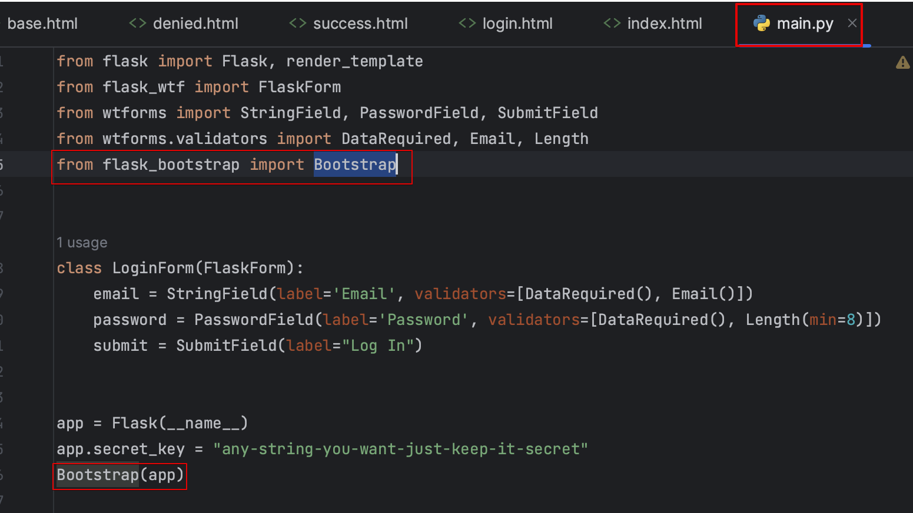Click 'Bootstrap(app)' call near the bottom
The height and width of the screenshot is (513, 913).
[x=120, y=475]
